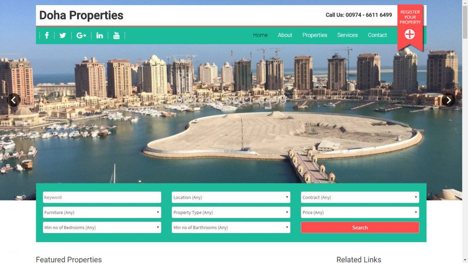468x263 pixels.
Task: Focus the Keyword search field
Action: click(102, 197)
